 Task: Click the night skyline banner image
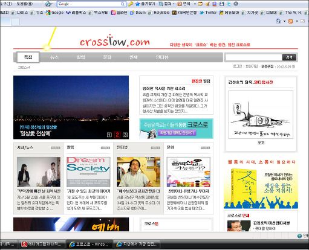coord(71,107)
